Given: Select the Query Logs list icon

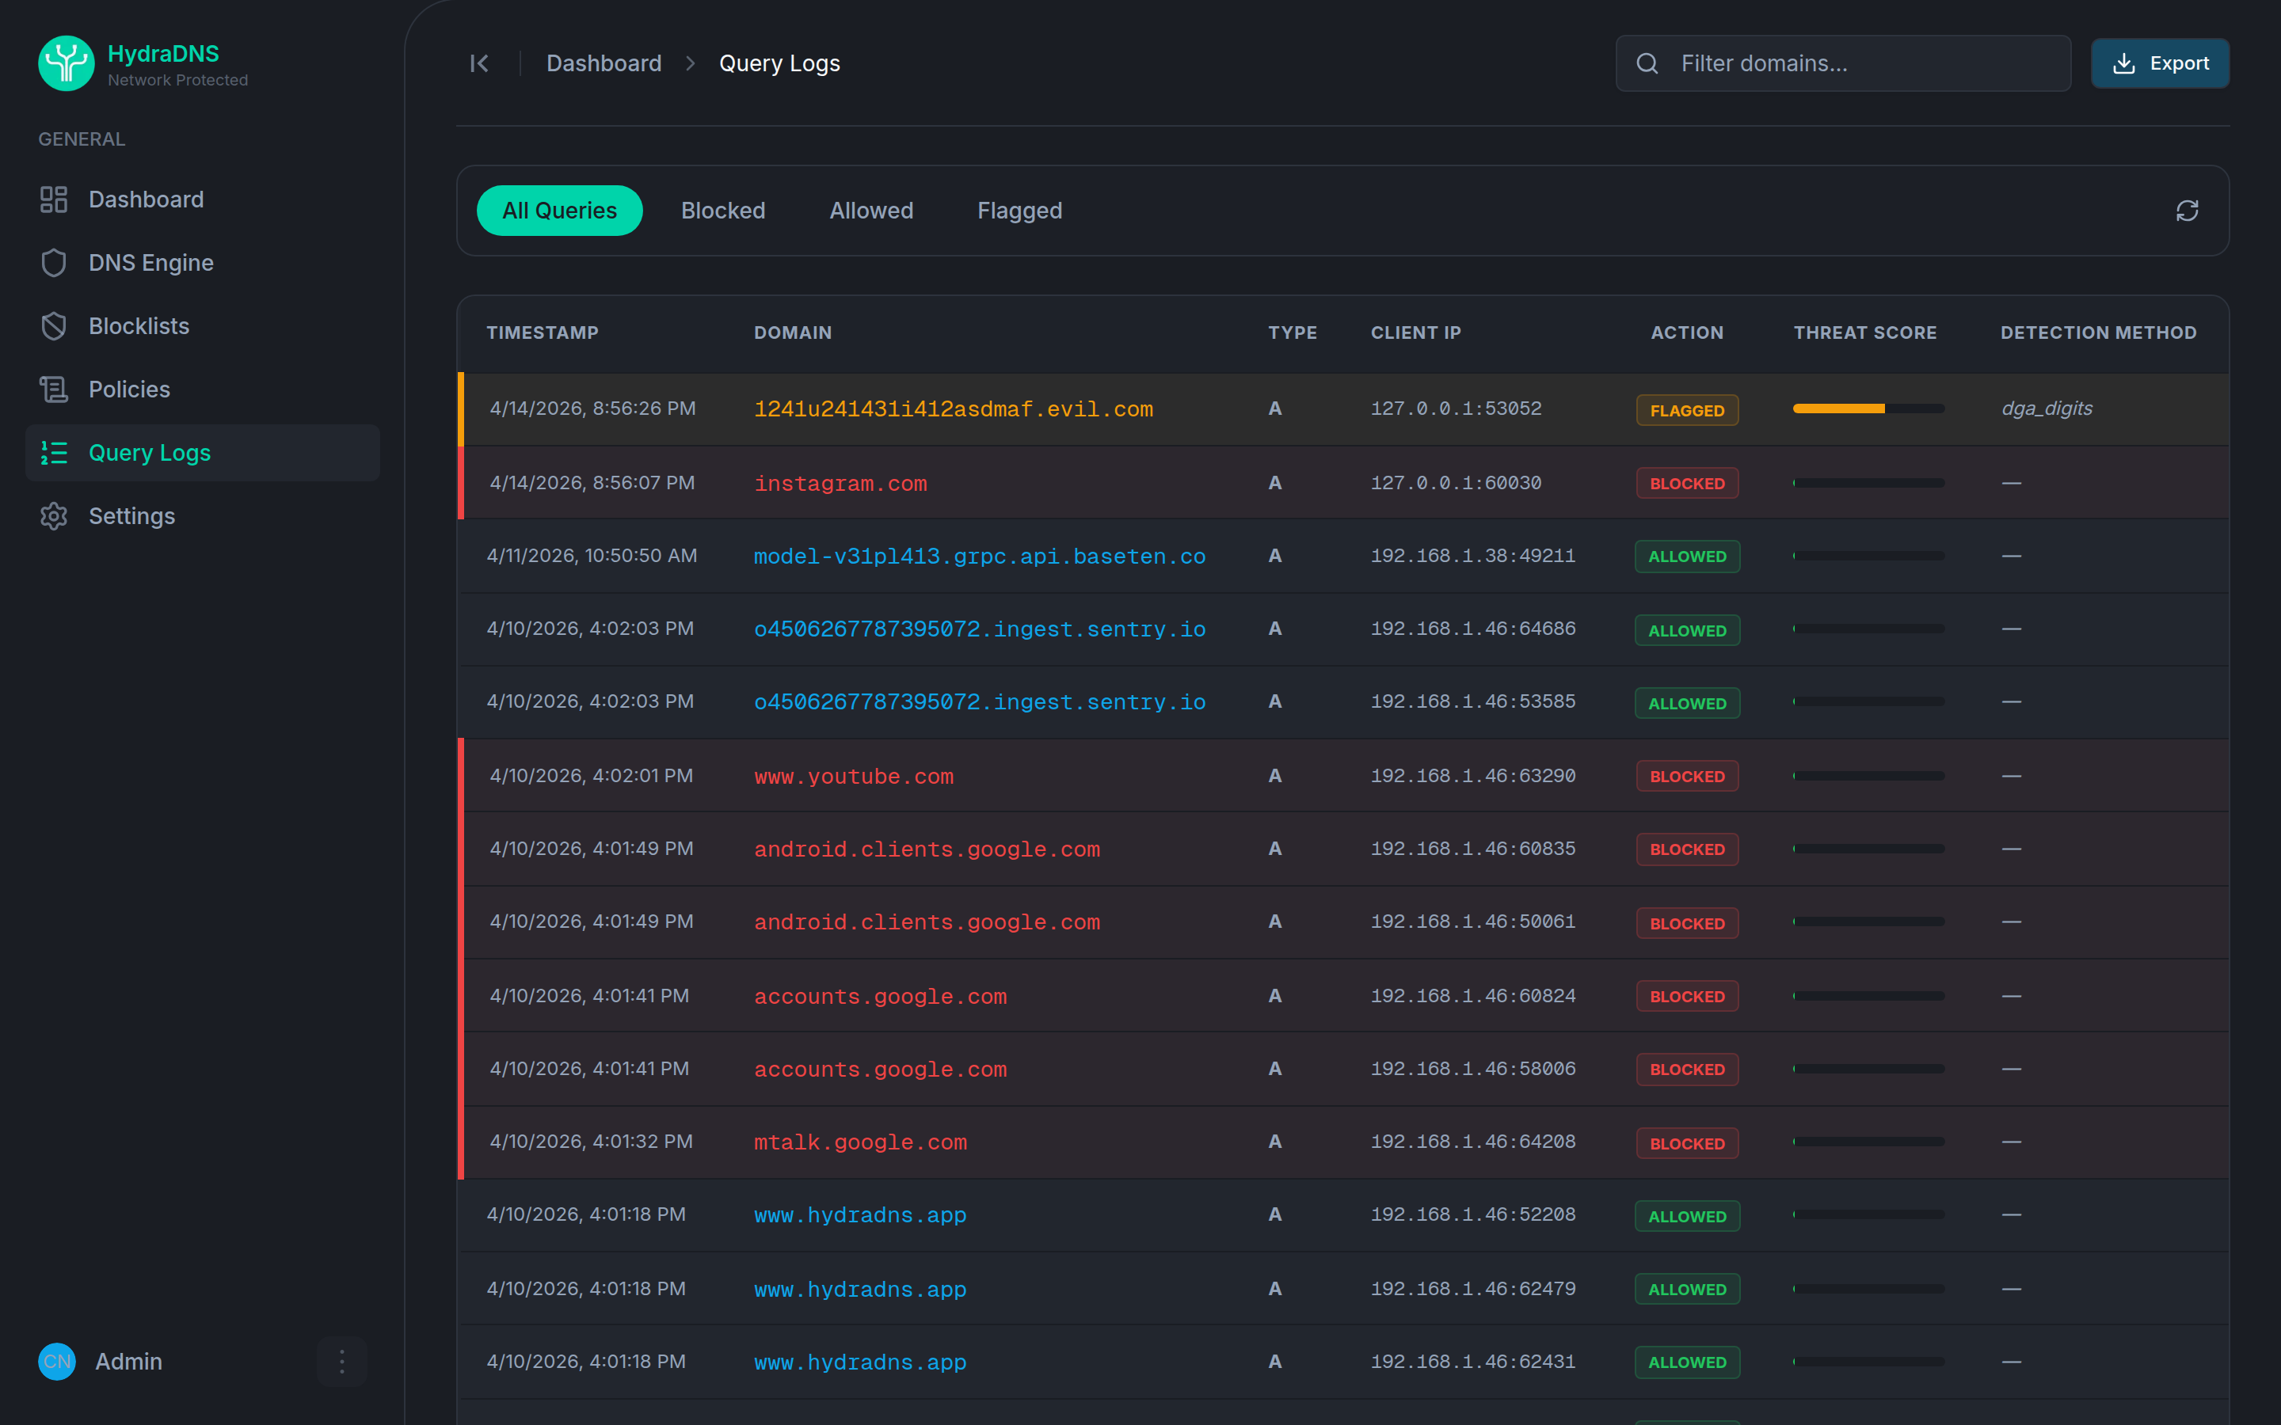Looking at the screenshot, I should click(54, 452).
